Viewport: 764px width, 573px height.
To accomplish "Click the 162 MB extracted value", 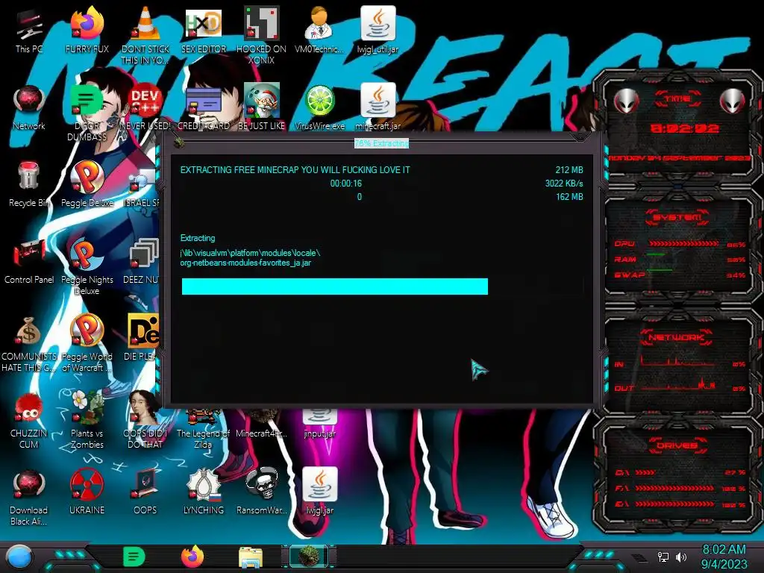I will 569,197.
